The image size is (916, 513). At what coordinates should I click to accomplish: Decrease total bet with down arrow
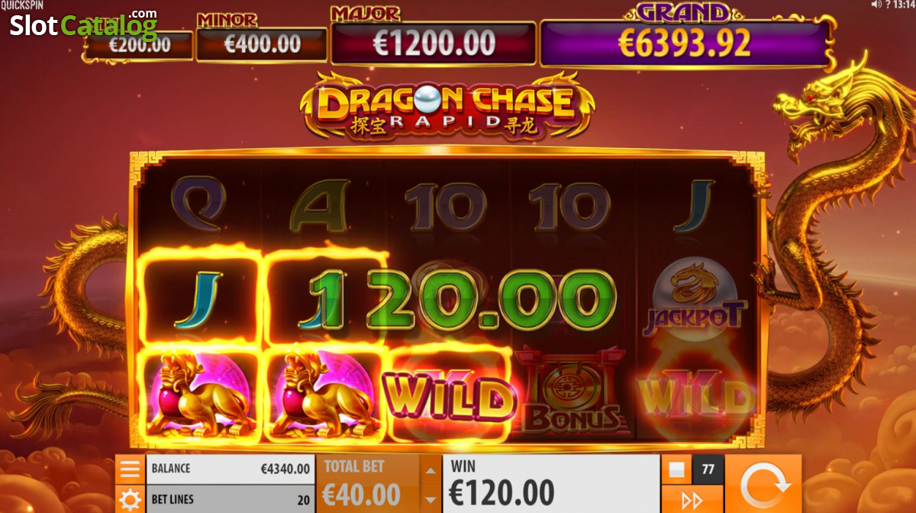pyautogui.click(x=430, y=499)
